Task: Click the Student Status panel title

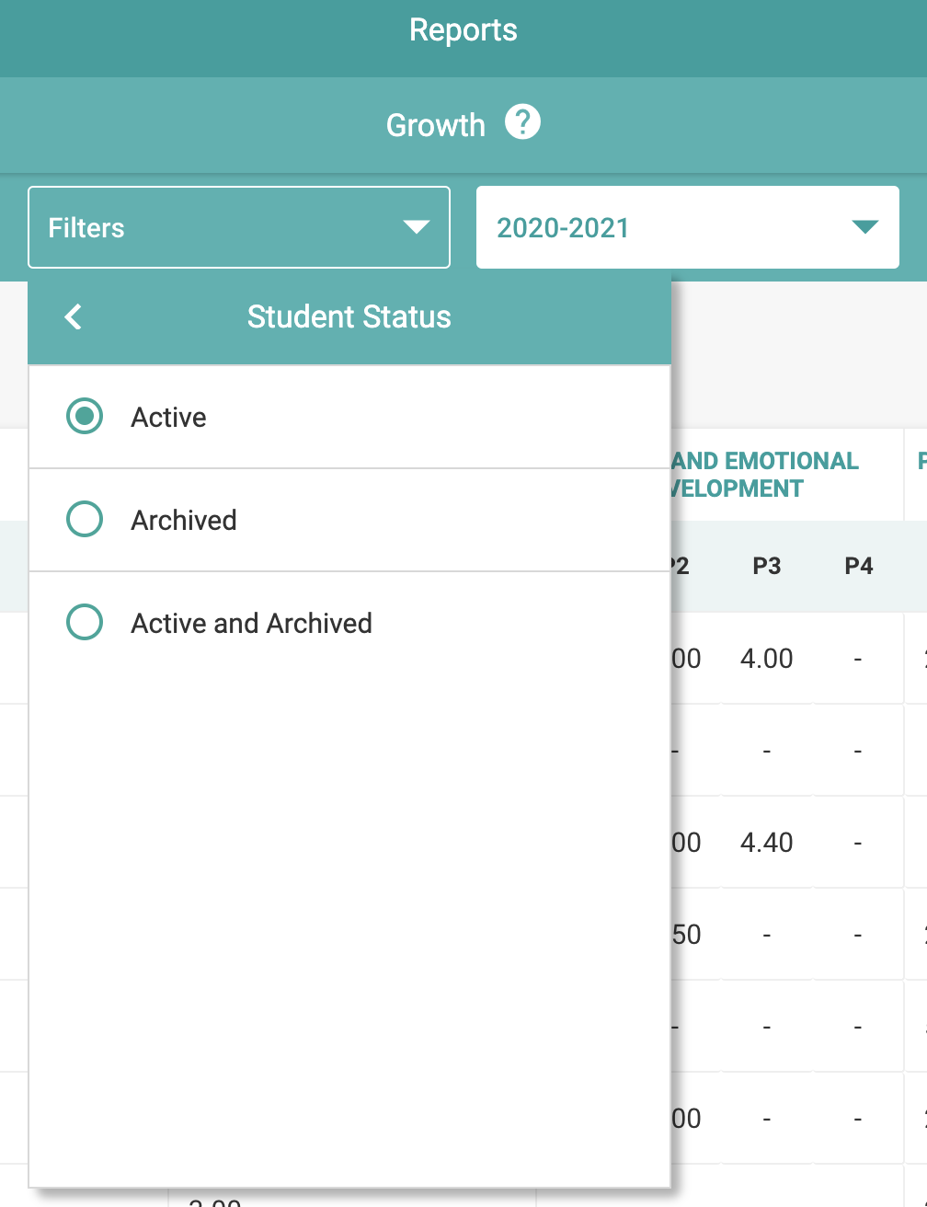Action: coord(349,316)
